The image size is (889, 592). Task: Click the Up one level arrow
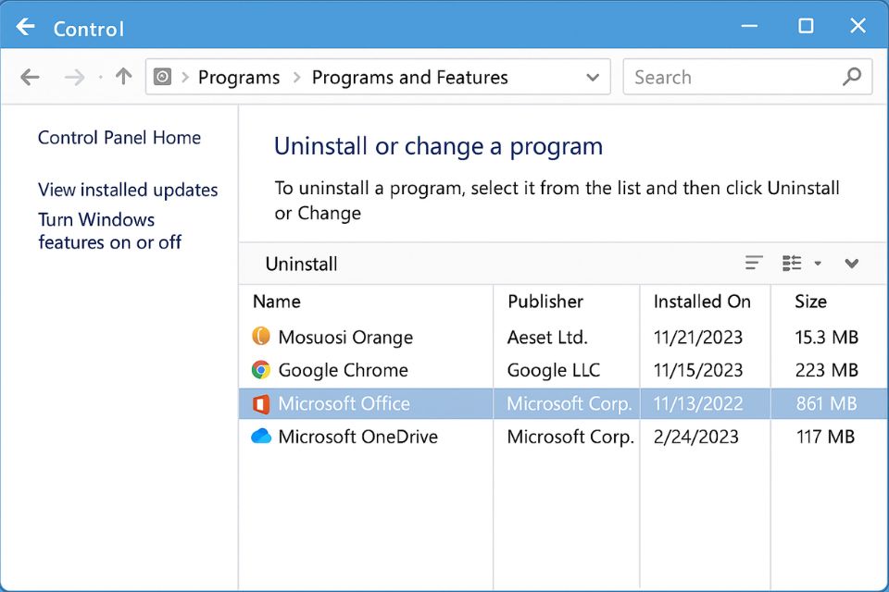(x=123, y=78)
